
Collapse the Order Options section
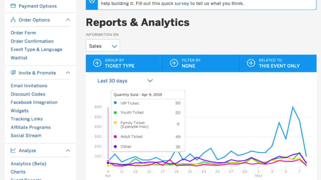tap(68, 20)
